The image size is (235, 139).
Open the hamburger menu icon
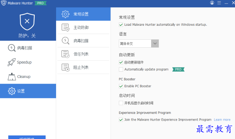tap(219, 3)
